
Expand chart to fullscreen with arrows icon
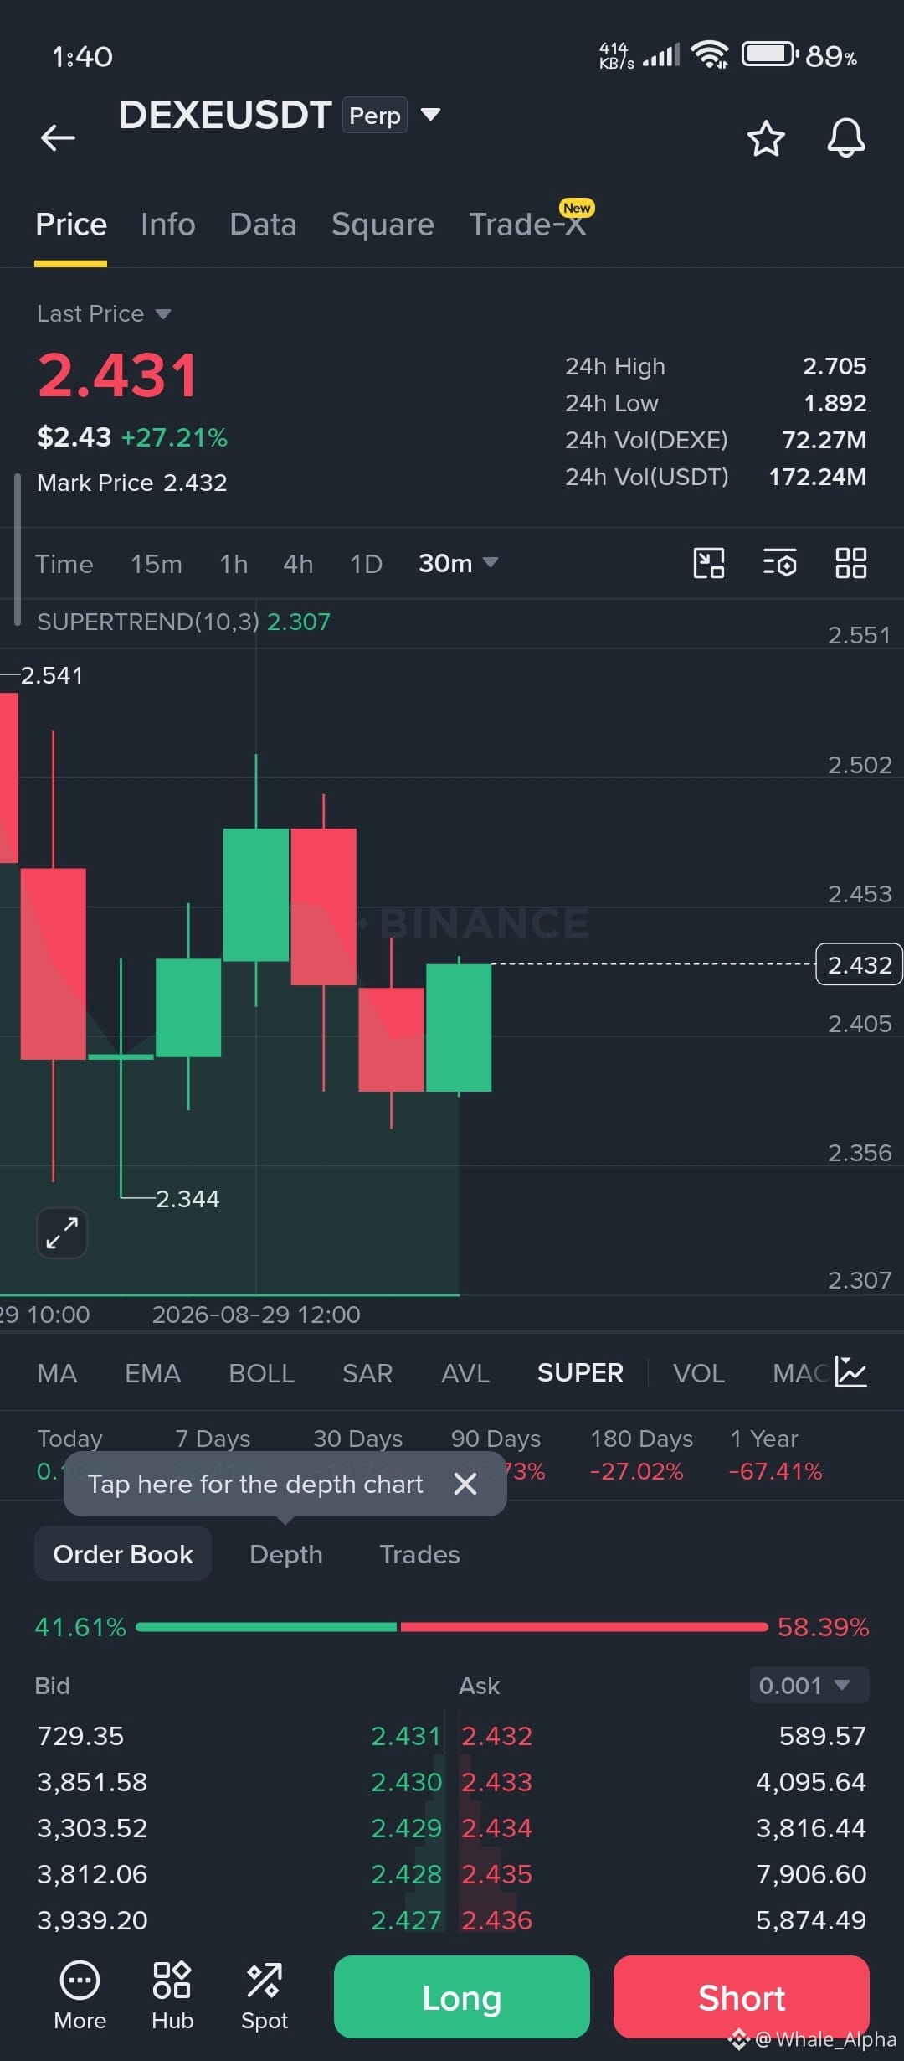(62, 1232)
